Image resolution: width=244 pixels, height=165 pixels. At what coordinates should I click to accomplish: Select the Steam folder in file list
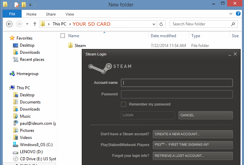pos(77,45)
